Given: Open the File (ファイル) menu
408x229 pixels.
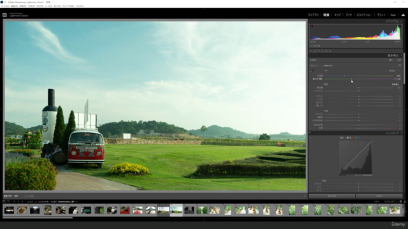Looking at the screenshot, I should tap(5, 6).
